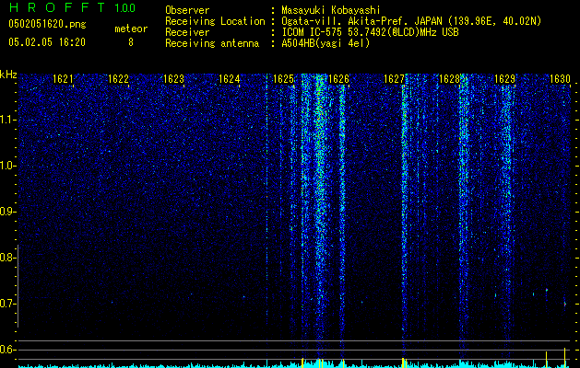Screen dimensions: 580x368
Task: Click the 1628 time marker
Action: tap(449, 79)
